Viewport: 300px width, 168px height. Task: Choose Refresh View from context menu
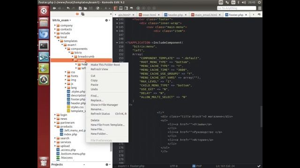[99, 69]
